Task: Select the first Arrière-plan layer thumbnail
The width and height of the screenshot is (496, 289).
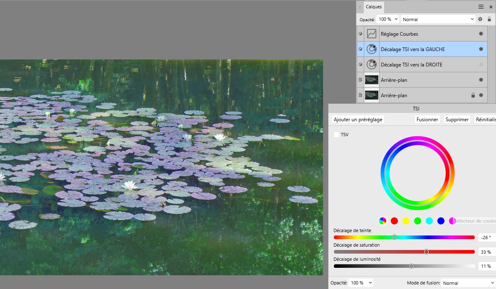Action: coord(371,80)
